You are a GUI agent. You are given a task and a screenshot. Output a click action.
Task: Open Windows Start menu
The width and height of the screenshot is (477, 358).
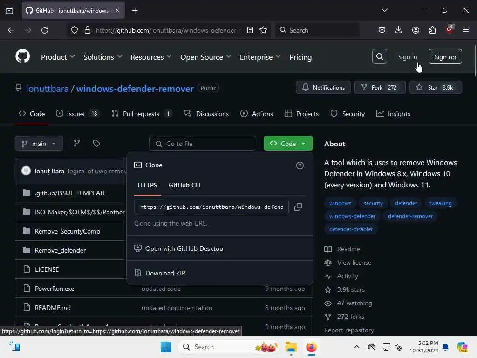(x=166, y=347)
